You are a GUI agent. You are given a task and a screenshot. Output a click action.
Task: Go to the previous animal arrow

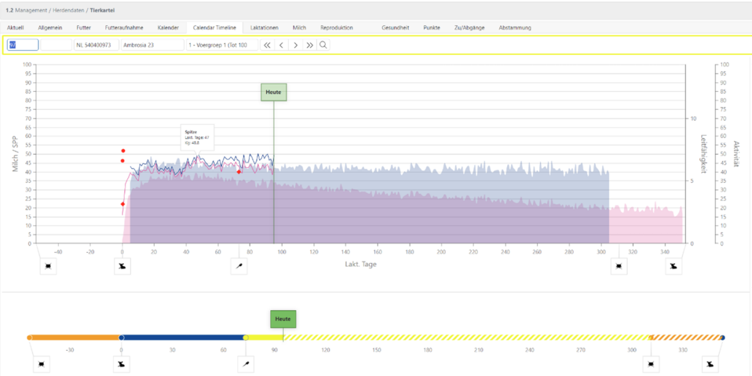pyautogui.click(x=281, y=45)
